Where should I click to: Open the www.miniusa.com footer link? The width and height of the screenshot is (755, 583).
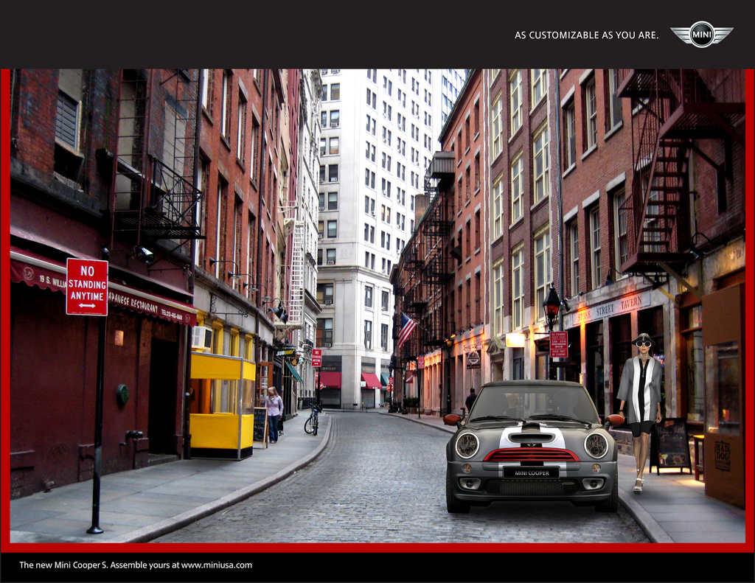point(217,565)
